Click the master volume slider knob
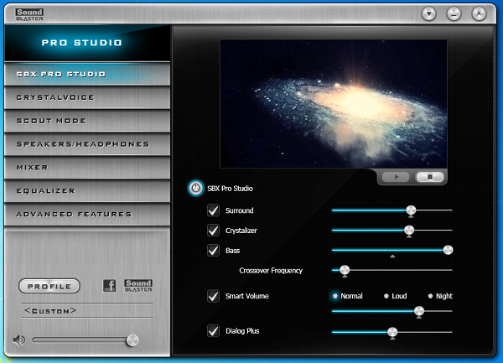 point(132,340)
